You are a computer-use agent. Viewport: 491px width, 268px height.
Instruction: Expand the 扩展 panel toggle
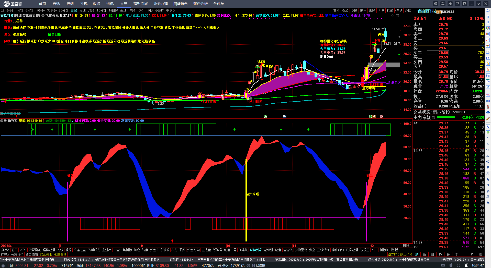pyautogui.click(x=5, y=254)
